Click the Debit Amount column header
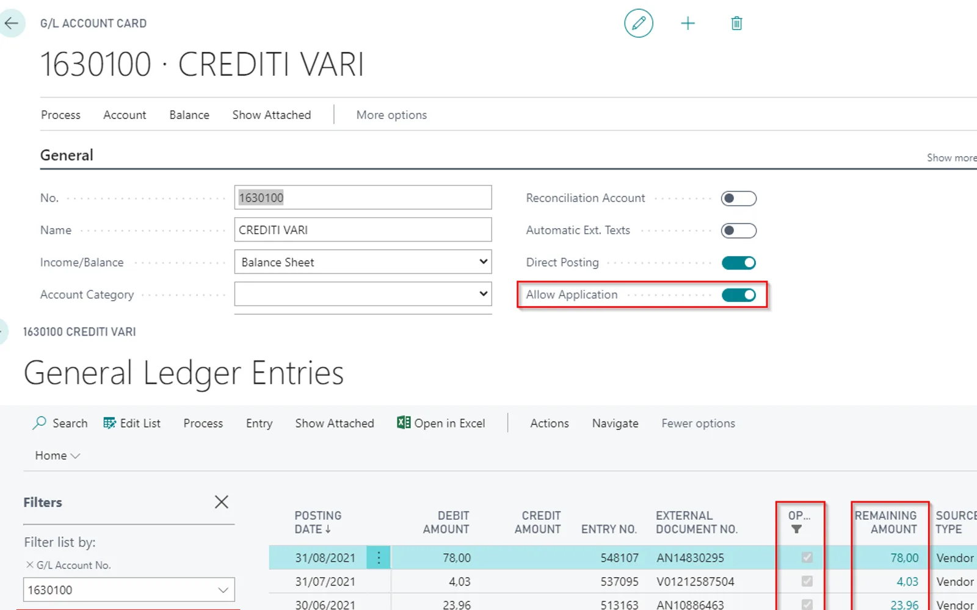 pos(446,522)
